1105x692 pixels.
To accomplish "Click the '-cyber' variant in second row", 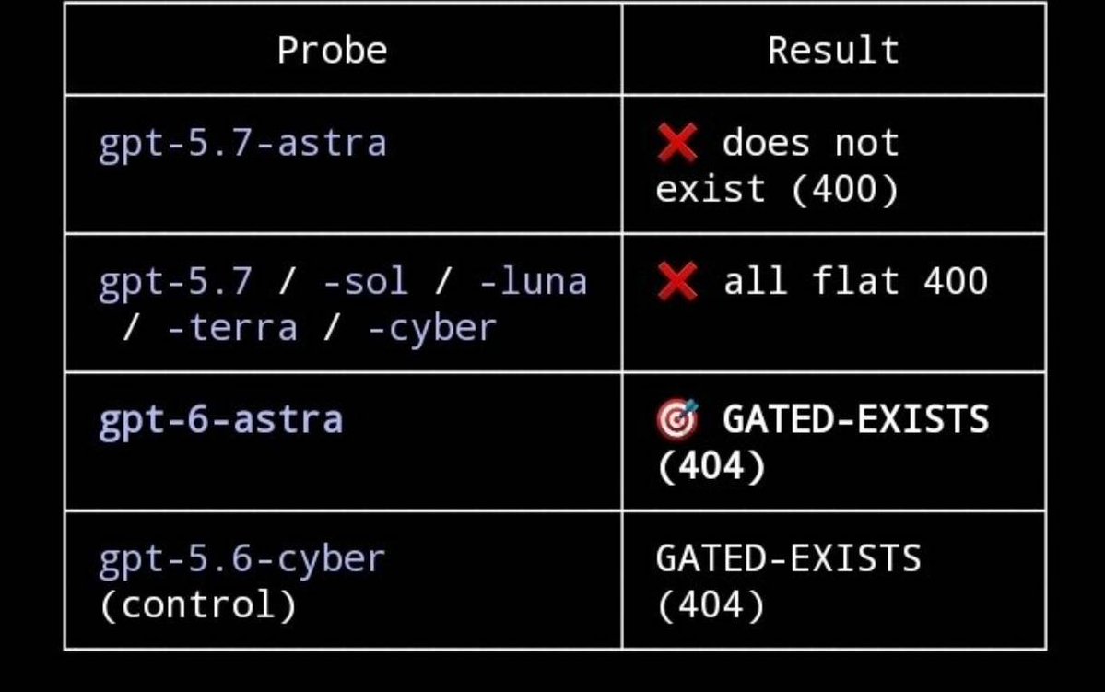I will click(x=432, y=328).
